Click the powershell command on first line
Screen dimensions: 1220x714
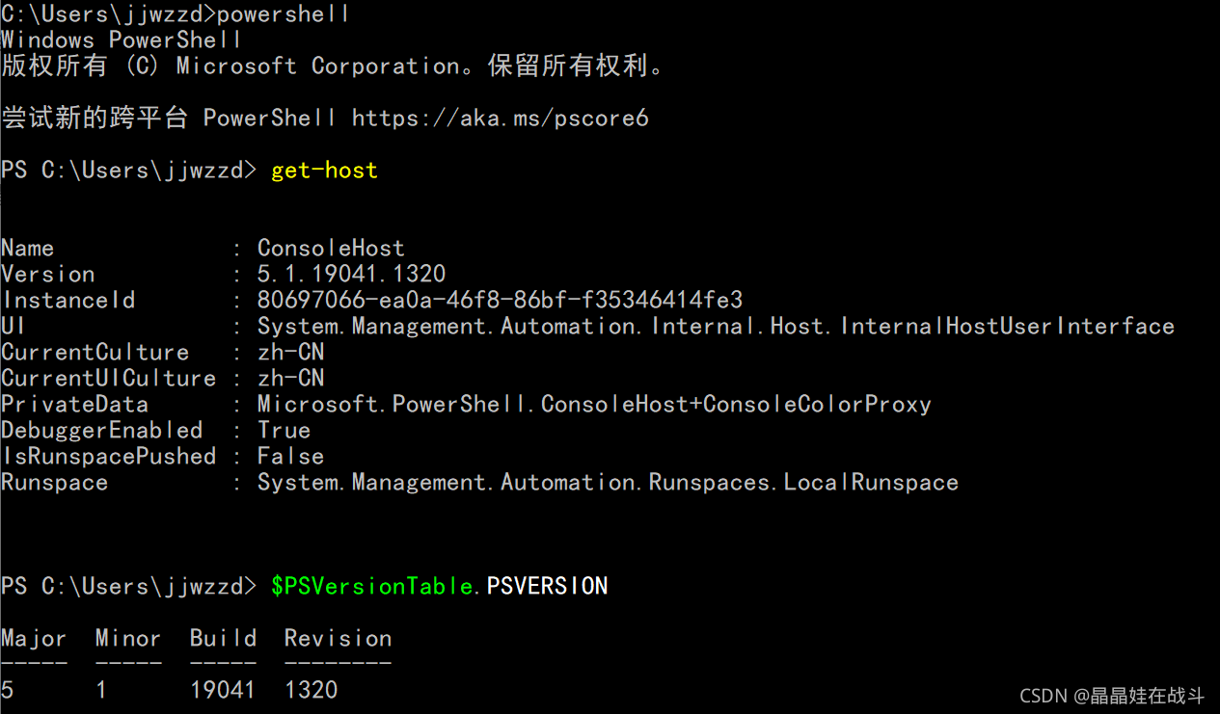tap(284, 14)
